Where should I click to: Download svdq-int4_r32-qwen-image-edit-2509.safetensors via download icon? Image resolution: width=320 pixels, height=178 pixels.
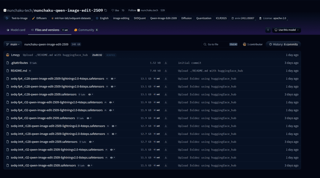(x=166, y=166)
